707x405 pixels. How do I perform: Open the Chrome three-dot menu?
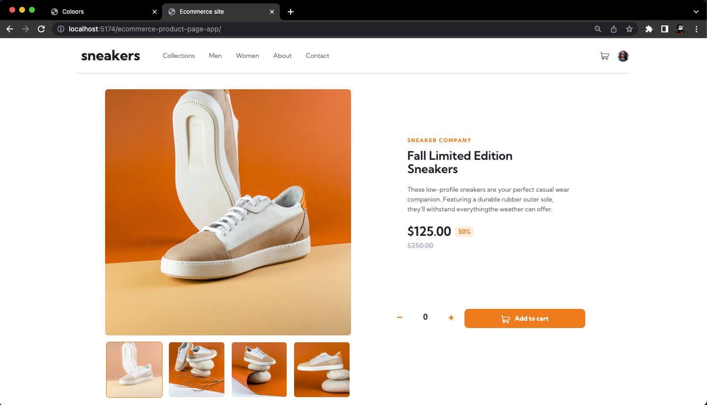[697, 29]
